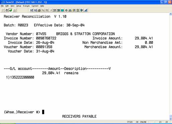
Task: Open the Edit menu
Action: coord(7,6)
